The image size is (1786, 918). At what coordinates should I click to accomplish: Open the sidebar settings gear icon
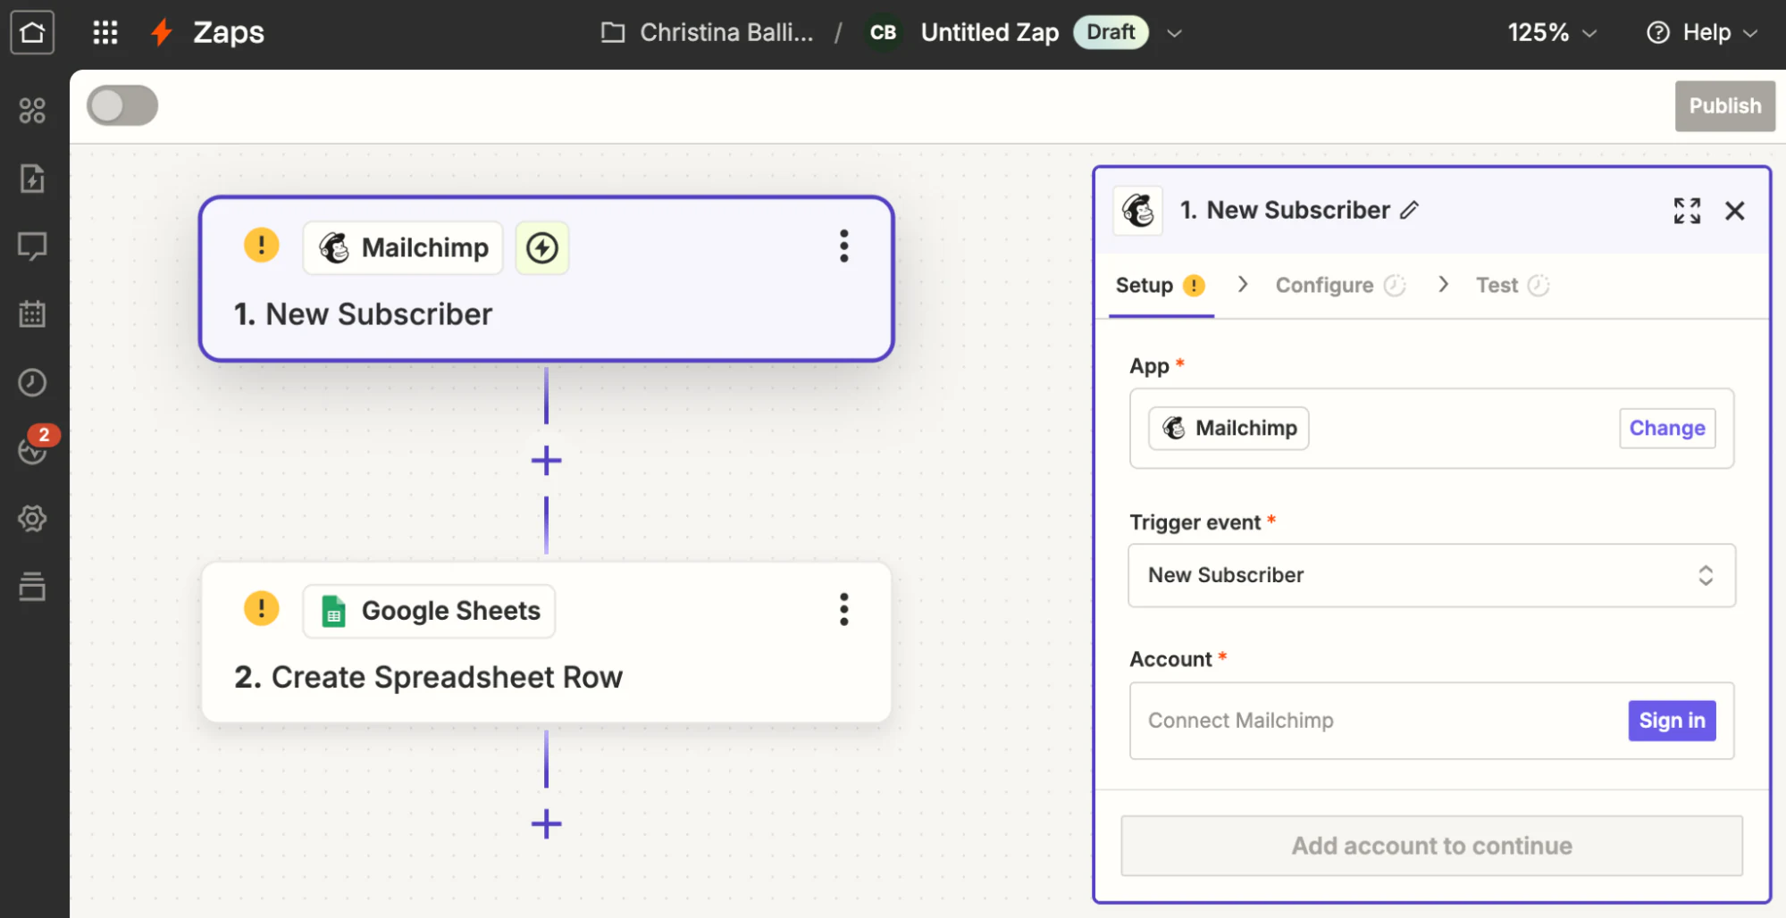coord(32,519)
